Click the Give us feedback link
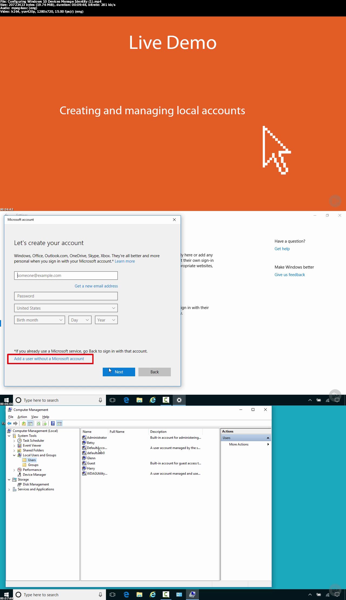 (x=290, y=274)
